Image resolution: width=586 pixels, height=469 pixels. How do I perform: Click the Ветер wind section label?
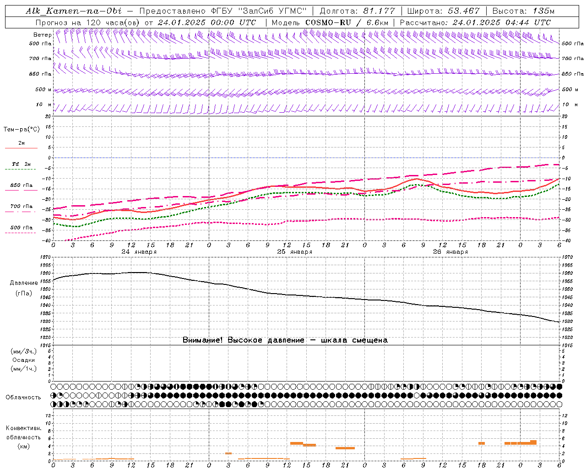tap(43, 35)
